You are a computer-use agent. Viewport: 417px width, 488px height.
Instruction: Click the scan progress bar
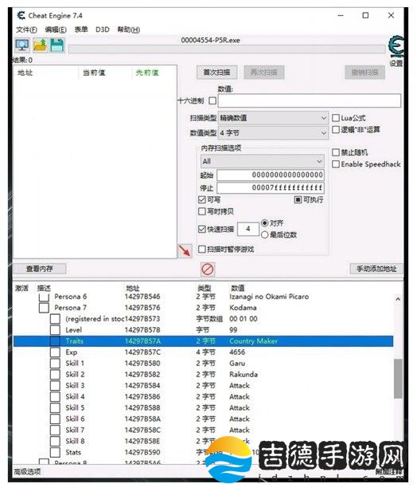(x=227, y=49)
